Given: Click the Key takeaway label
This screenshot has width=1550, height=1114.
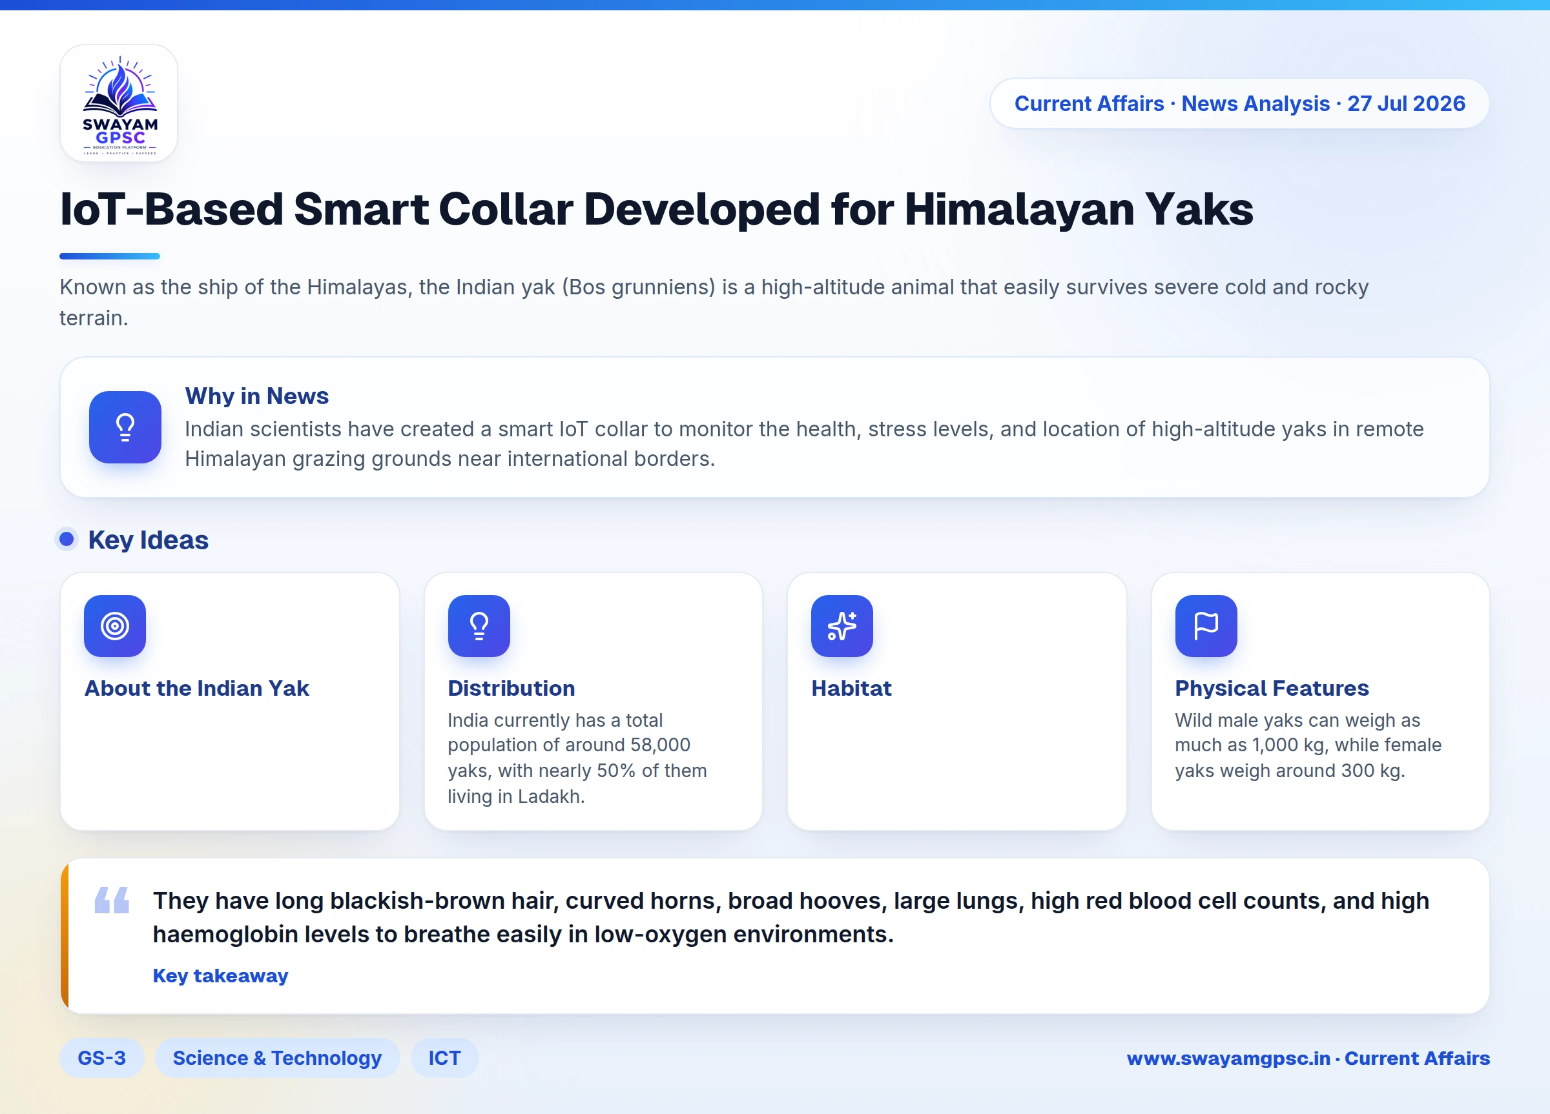Looking at the screenshot, I should (x=220, y=975).
